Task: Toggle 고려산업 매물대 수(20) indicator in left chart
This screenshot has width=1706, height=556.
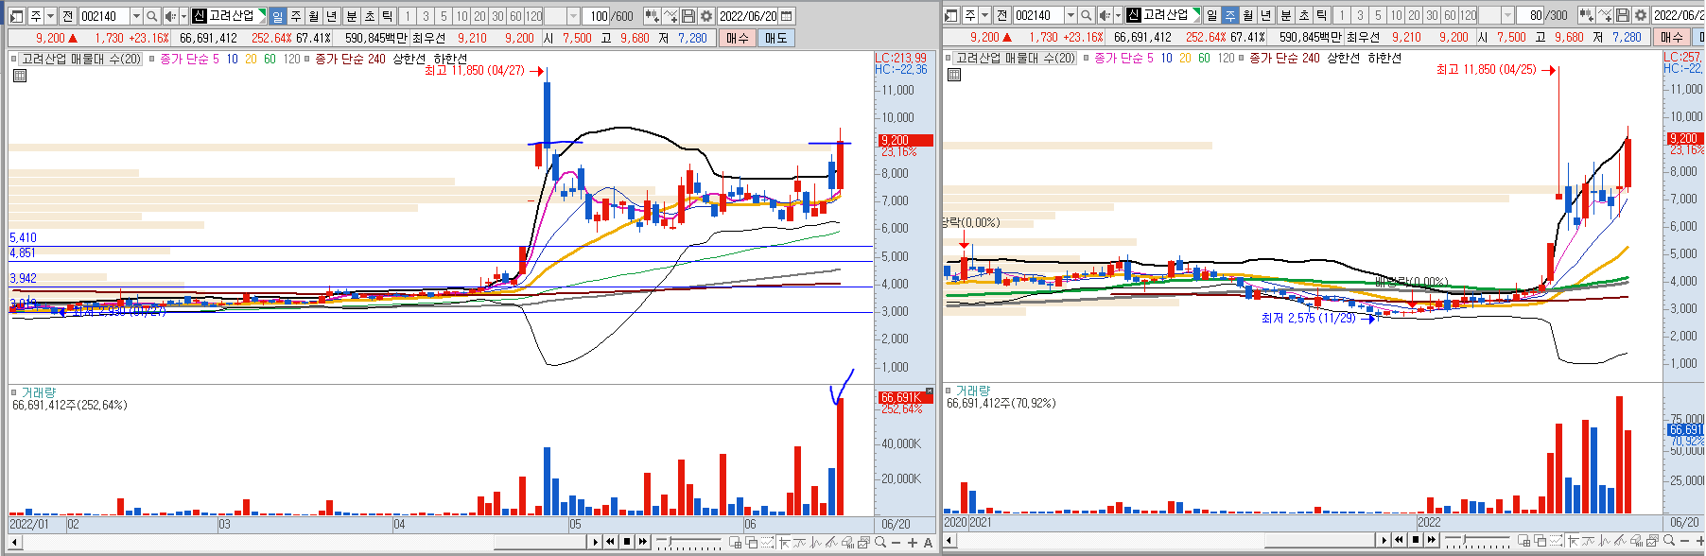Action: pyautogui.click(x=81, y=59)
